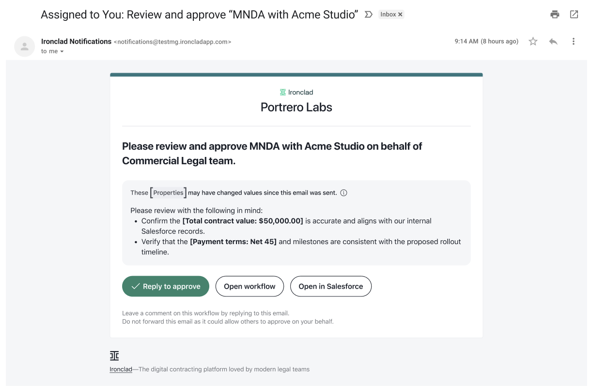Screen dimensions: 593x386
Task: Click the 'Do not forward this email' notice
Action: point(228,322)
